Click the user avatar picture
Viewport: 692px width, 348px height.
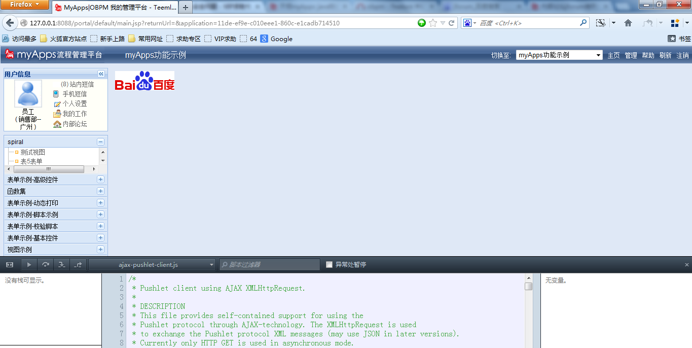point(28,93)
